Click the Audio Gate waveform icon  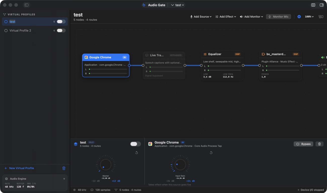coord(144,5)
